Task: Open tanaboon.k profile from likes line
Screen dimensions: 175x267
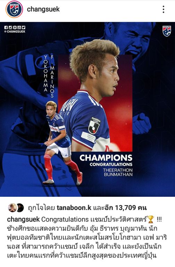Action: click(x=74, y=208)
